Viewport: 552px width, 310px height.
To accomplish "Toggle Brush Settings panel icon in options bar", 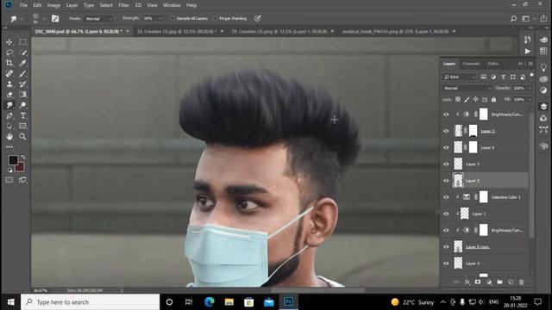I will tap(55, 19).
